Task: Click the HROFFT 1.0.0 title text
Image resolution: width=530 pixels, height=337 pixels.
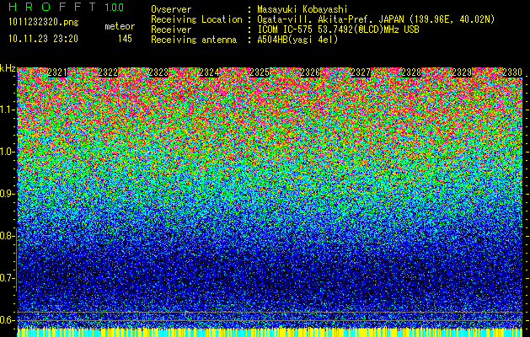Action: point(66,7)
